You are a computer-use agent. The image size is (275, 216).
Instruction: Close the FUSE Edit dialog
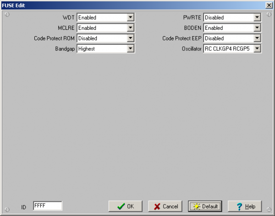click(x=269, y=5)
